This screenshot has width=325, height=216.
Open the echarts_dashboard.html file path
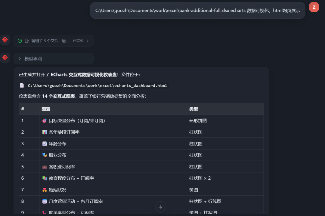pos(97,86)
